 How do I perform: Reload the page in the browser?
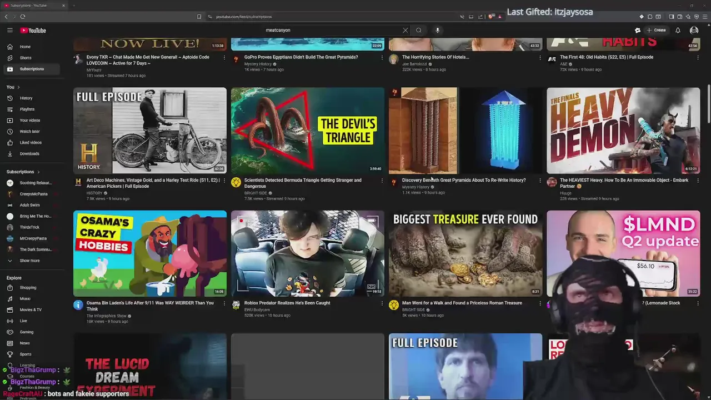pos(23,17)
